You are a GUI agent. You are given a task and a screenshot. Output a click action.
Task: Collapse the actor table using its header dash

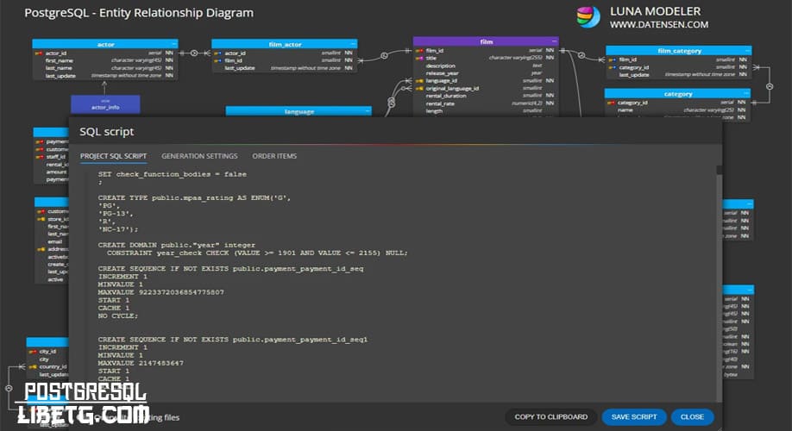pyautogui.click(x=173, y=44)
